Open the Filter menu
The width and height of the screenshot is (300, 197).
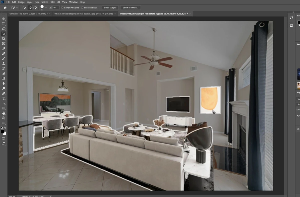[x=52, y=2]
